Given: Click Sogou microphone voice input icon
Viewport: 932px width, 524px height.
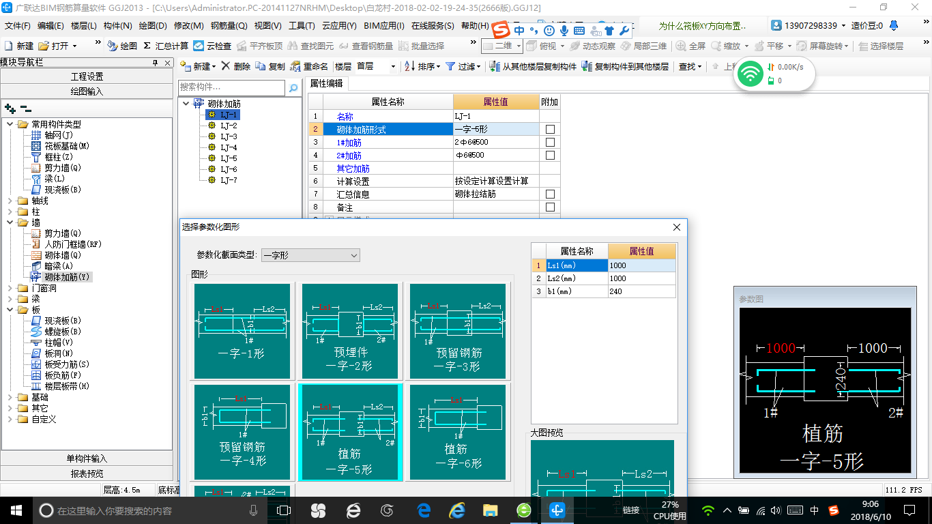Looking at the screenshot, I should click(564, 31).
